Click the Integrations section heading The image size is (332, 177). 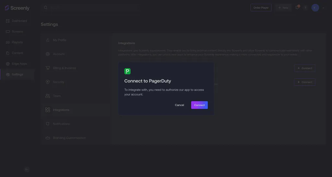[127, 43]
